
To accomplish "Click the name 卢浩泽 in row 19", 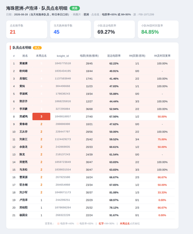I will [23, 200].
